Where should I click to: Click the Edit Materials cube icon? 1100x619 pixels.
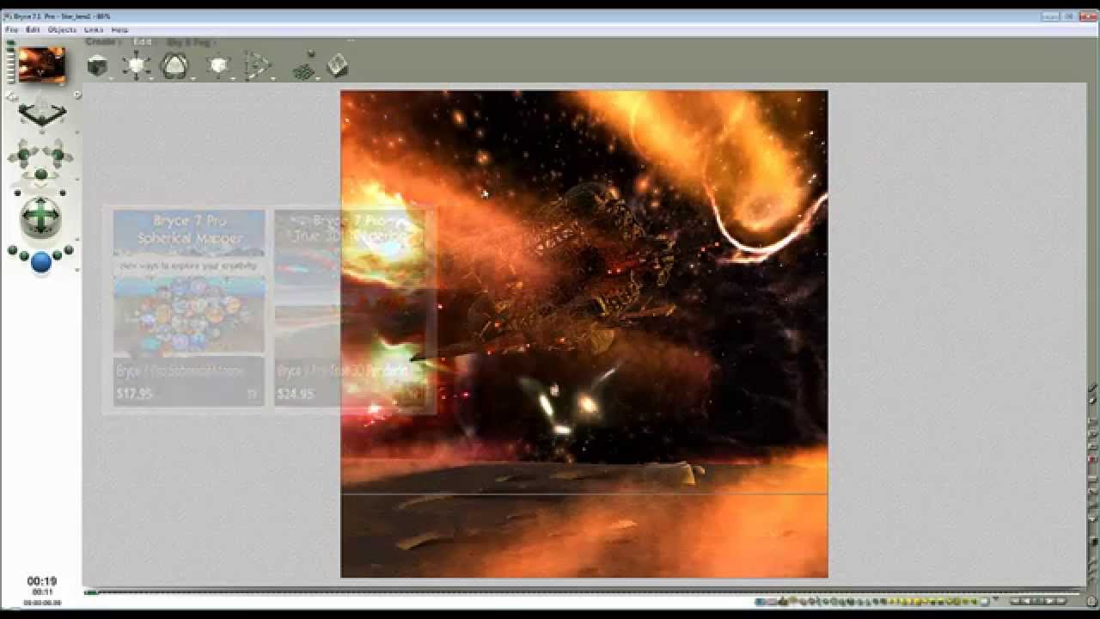pyautogui.click(x=97, y=65)
